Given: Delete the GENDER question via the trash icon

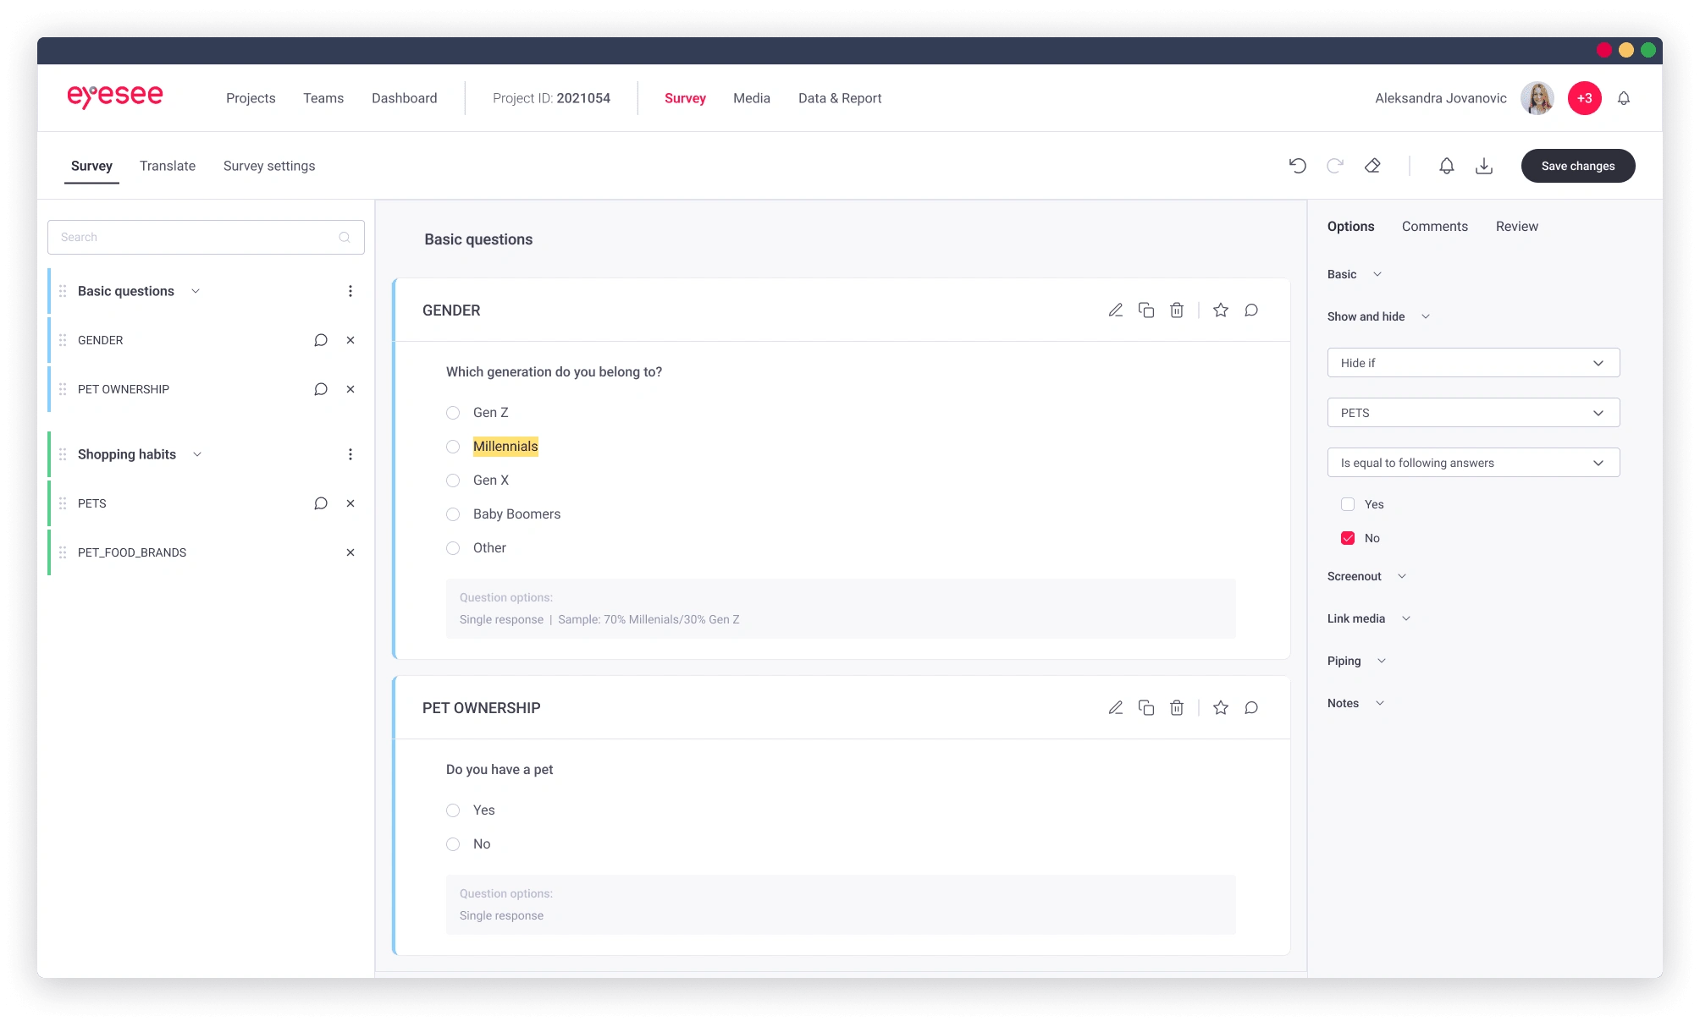Looking at the screenshot, I should click(x=1177, y=310).
